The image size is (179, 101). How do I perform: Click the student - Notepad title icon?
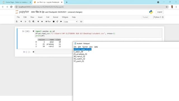tap(75, 43)
